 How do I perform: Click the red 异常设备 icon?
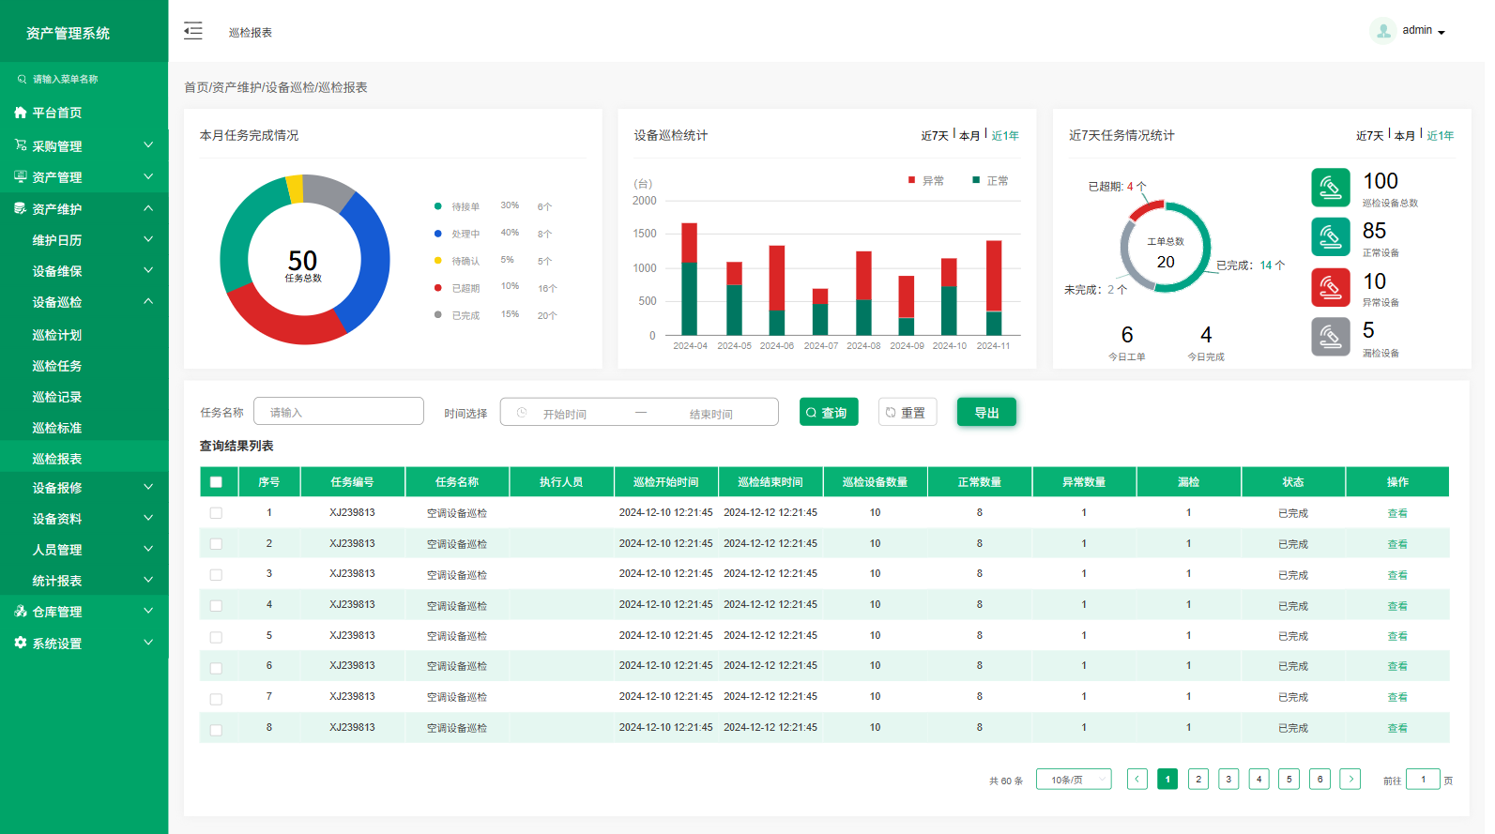(1330, 288)
